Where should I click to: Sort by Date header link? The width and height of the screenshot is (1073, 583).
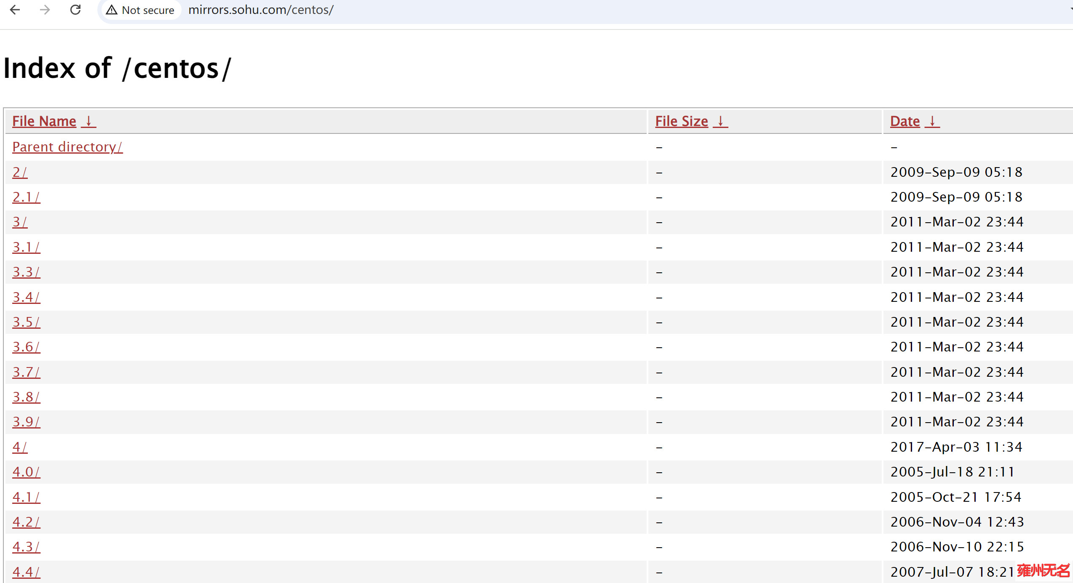coord(904,121)
